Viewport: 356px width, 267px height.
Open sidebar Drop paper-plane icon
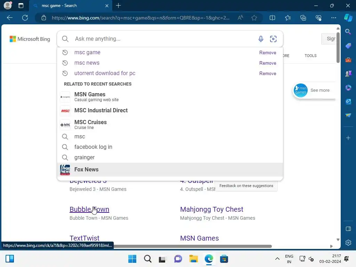(x=348, y=115)
